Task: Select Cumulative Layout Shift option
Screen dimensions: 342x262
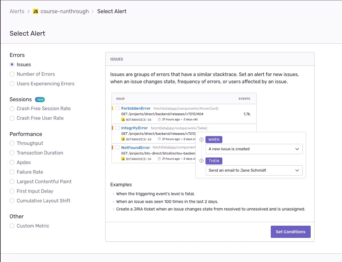Action: coord(12,201)
